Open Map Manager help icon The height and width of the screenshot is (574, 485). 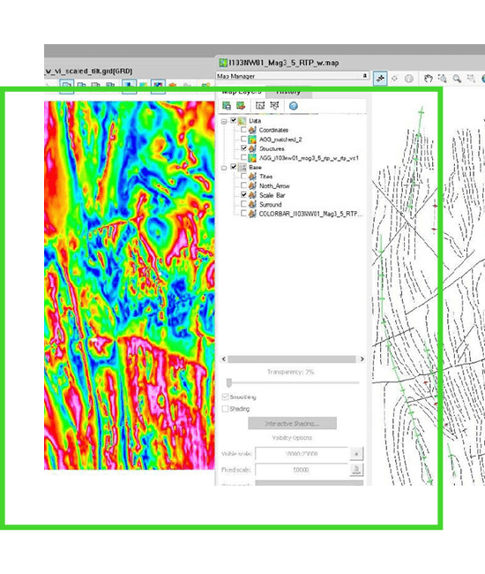293,106
